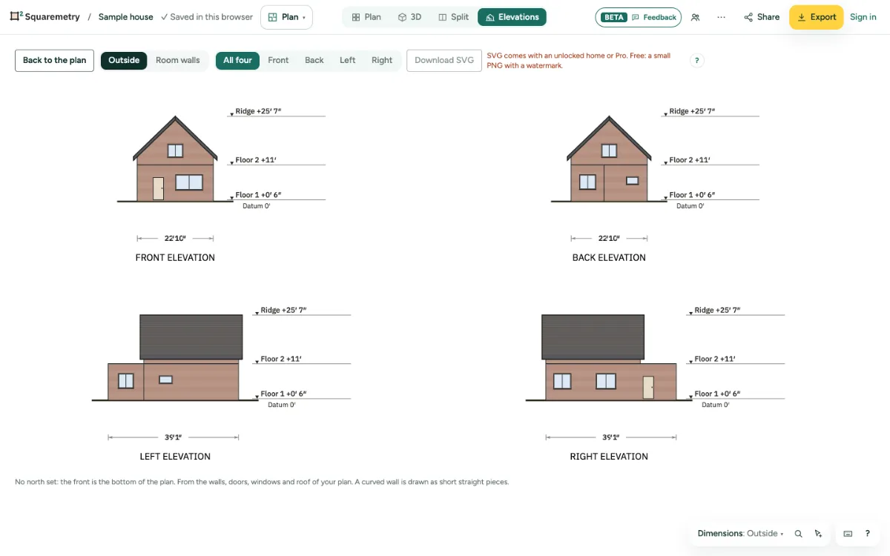
Task: Open the search magnifier in bottom toolbar
Action: pos(799,534)
